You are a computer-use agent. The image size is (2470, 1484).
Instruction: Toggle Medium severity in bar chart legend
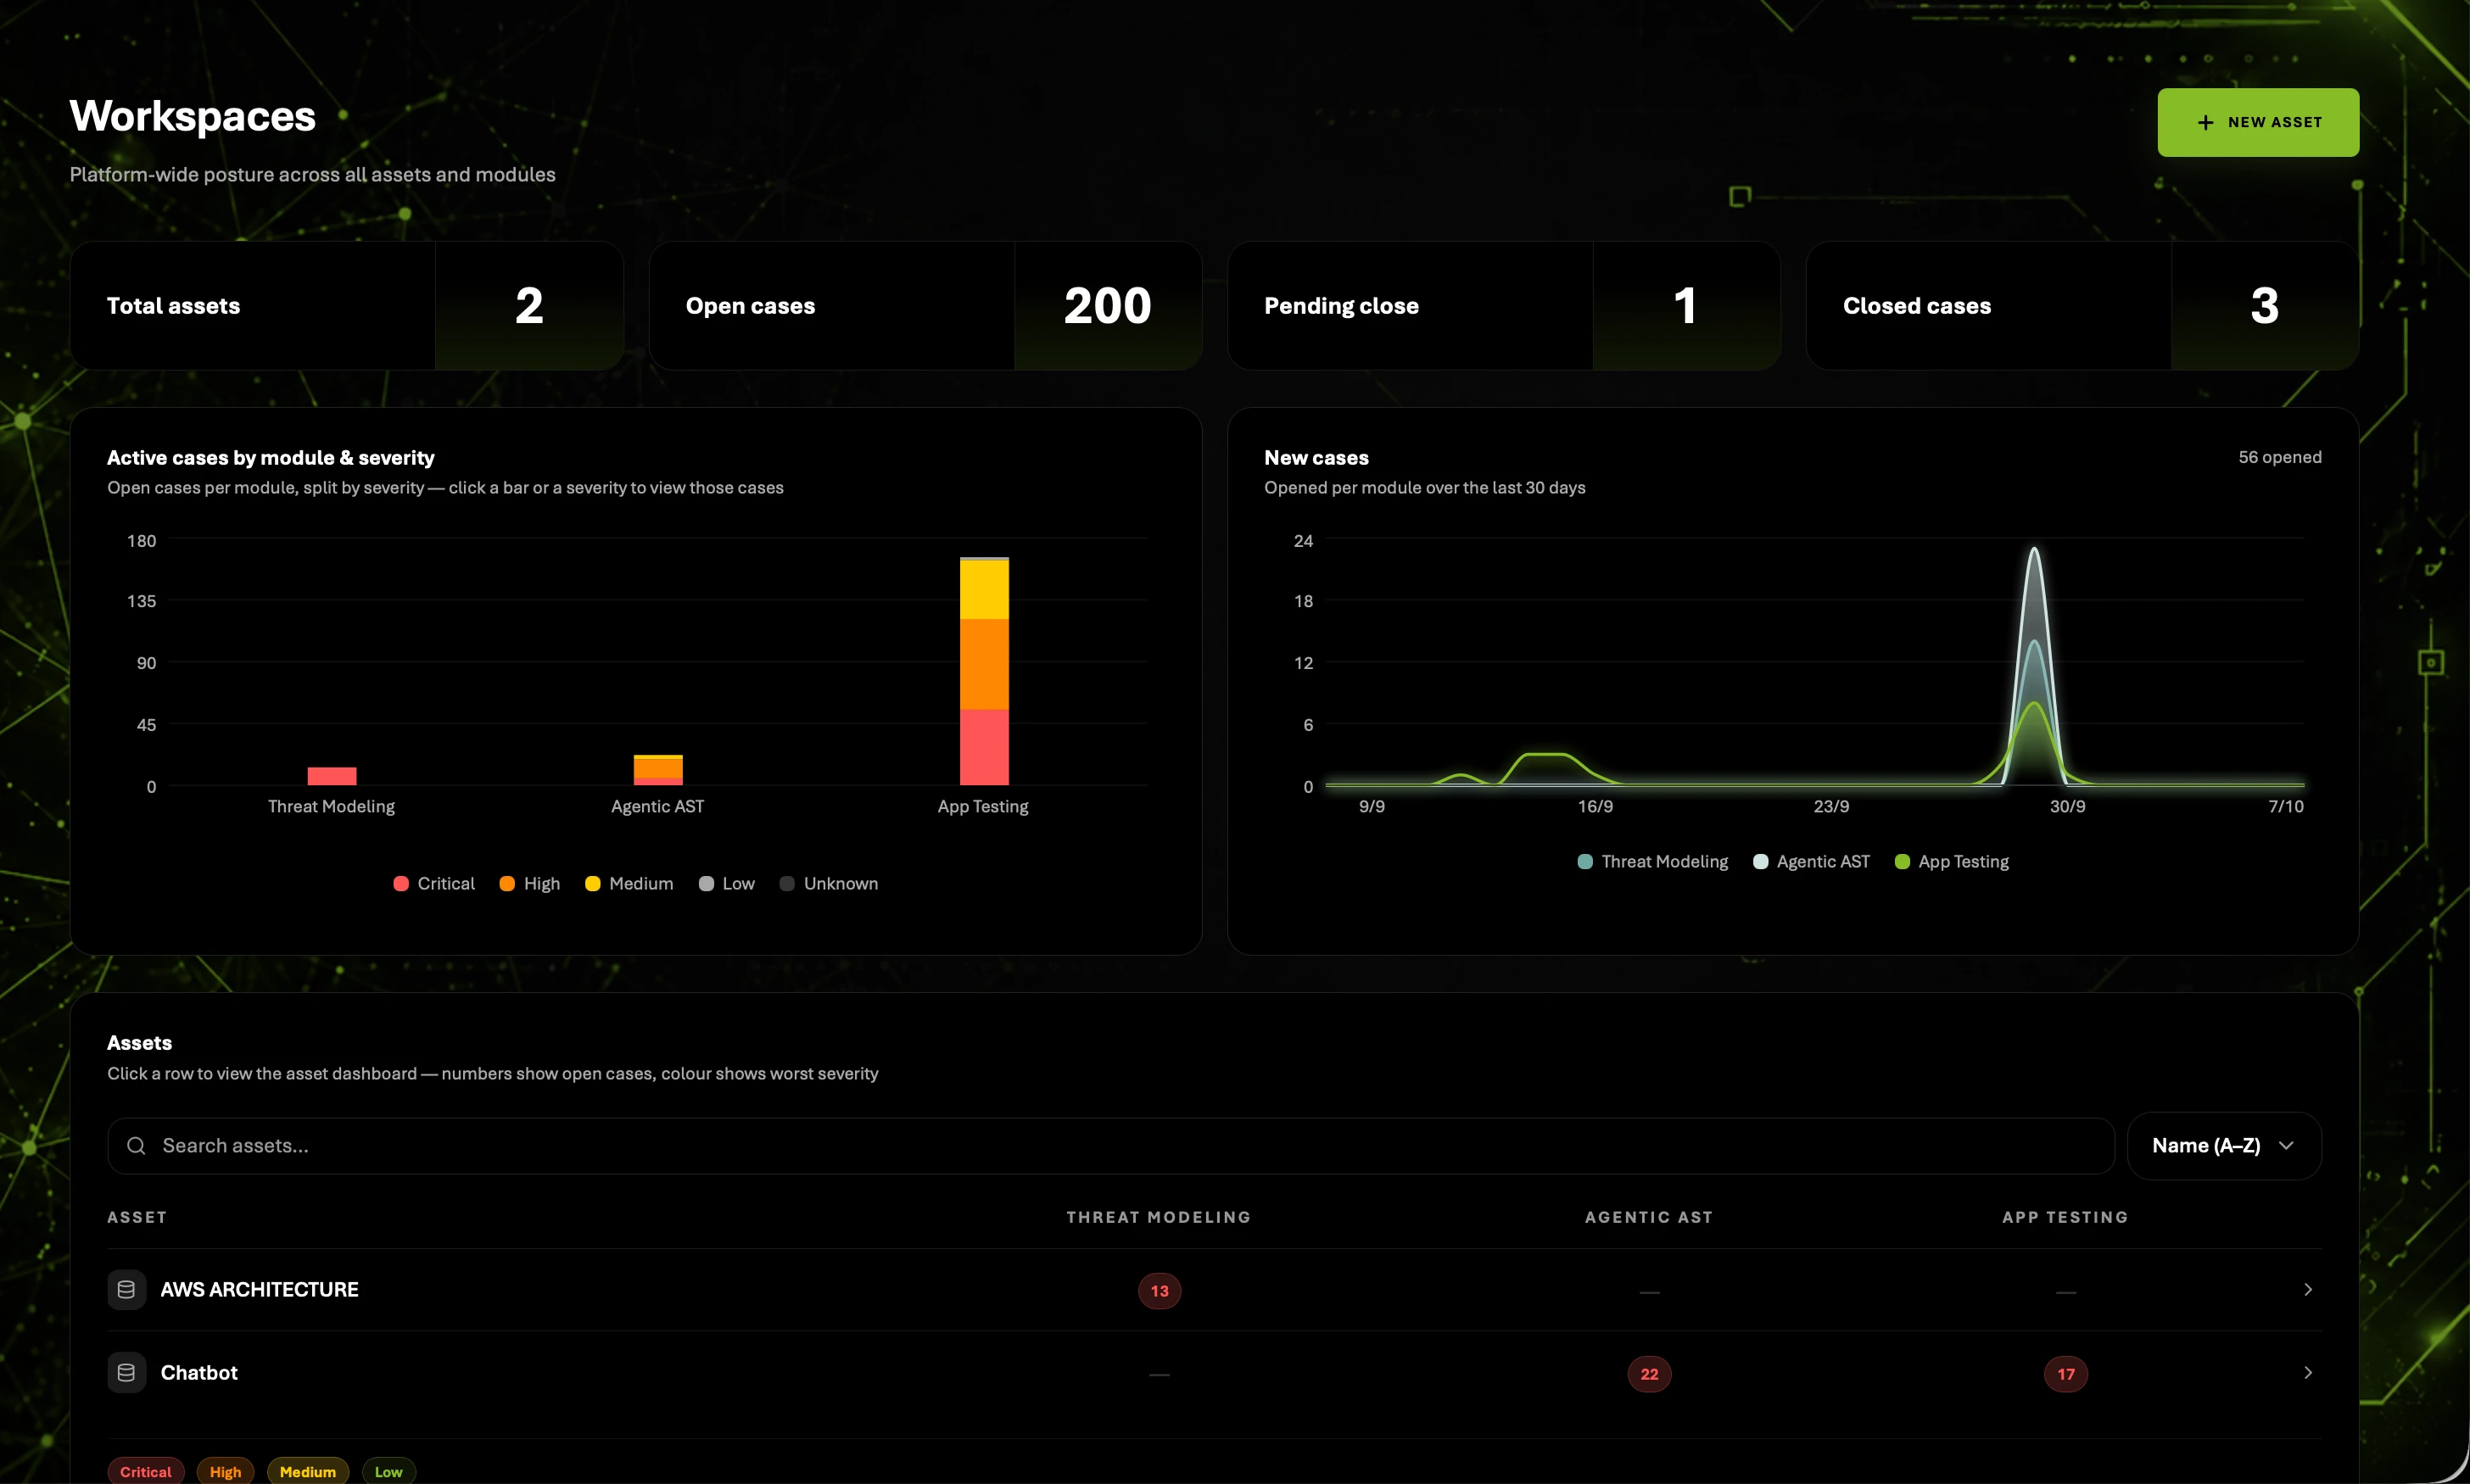pyautogui.click(x=629, y=884)
